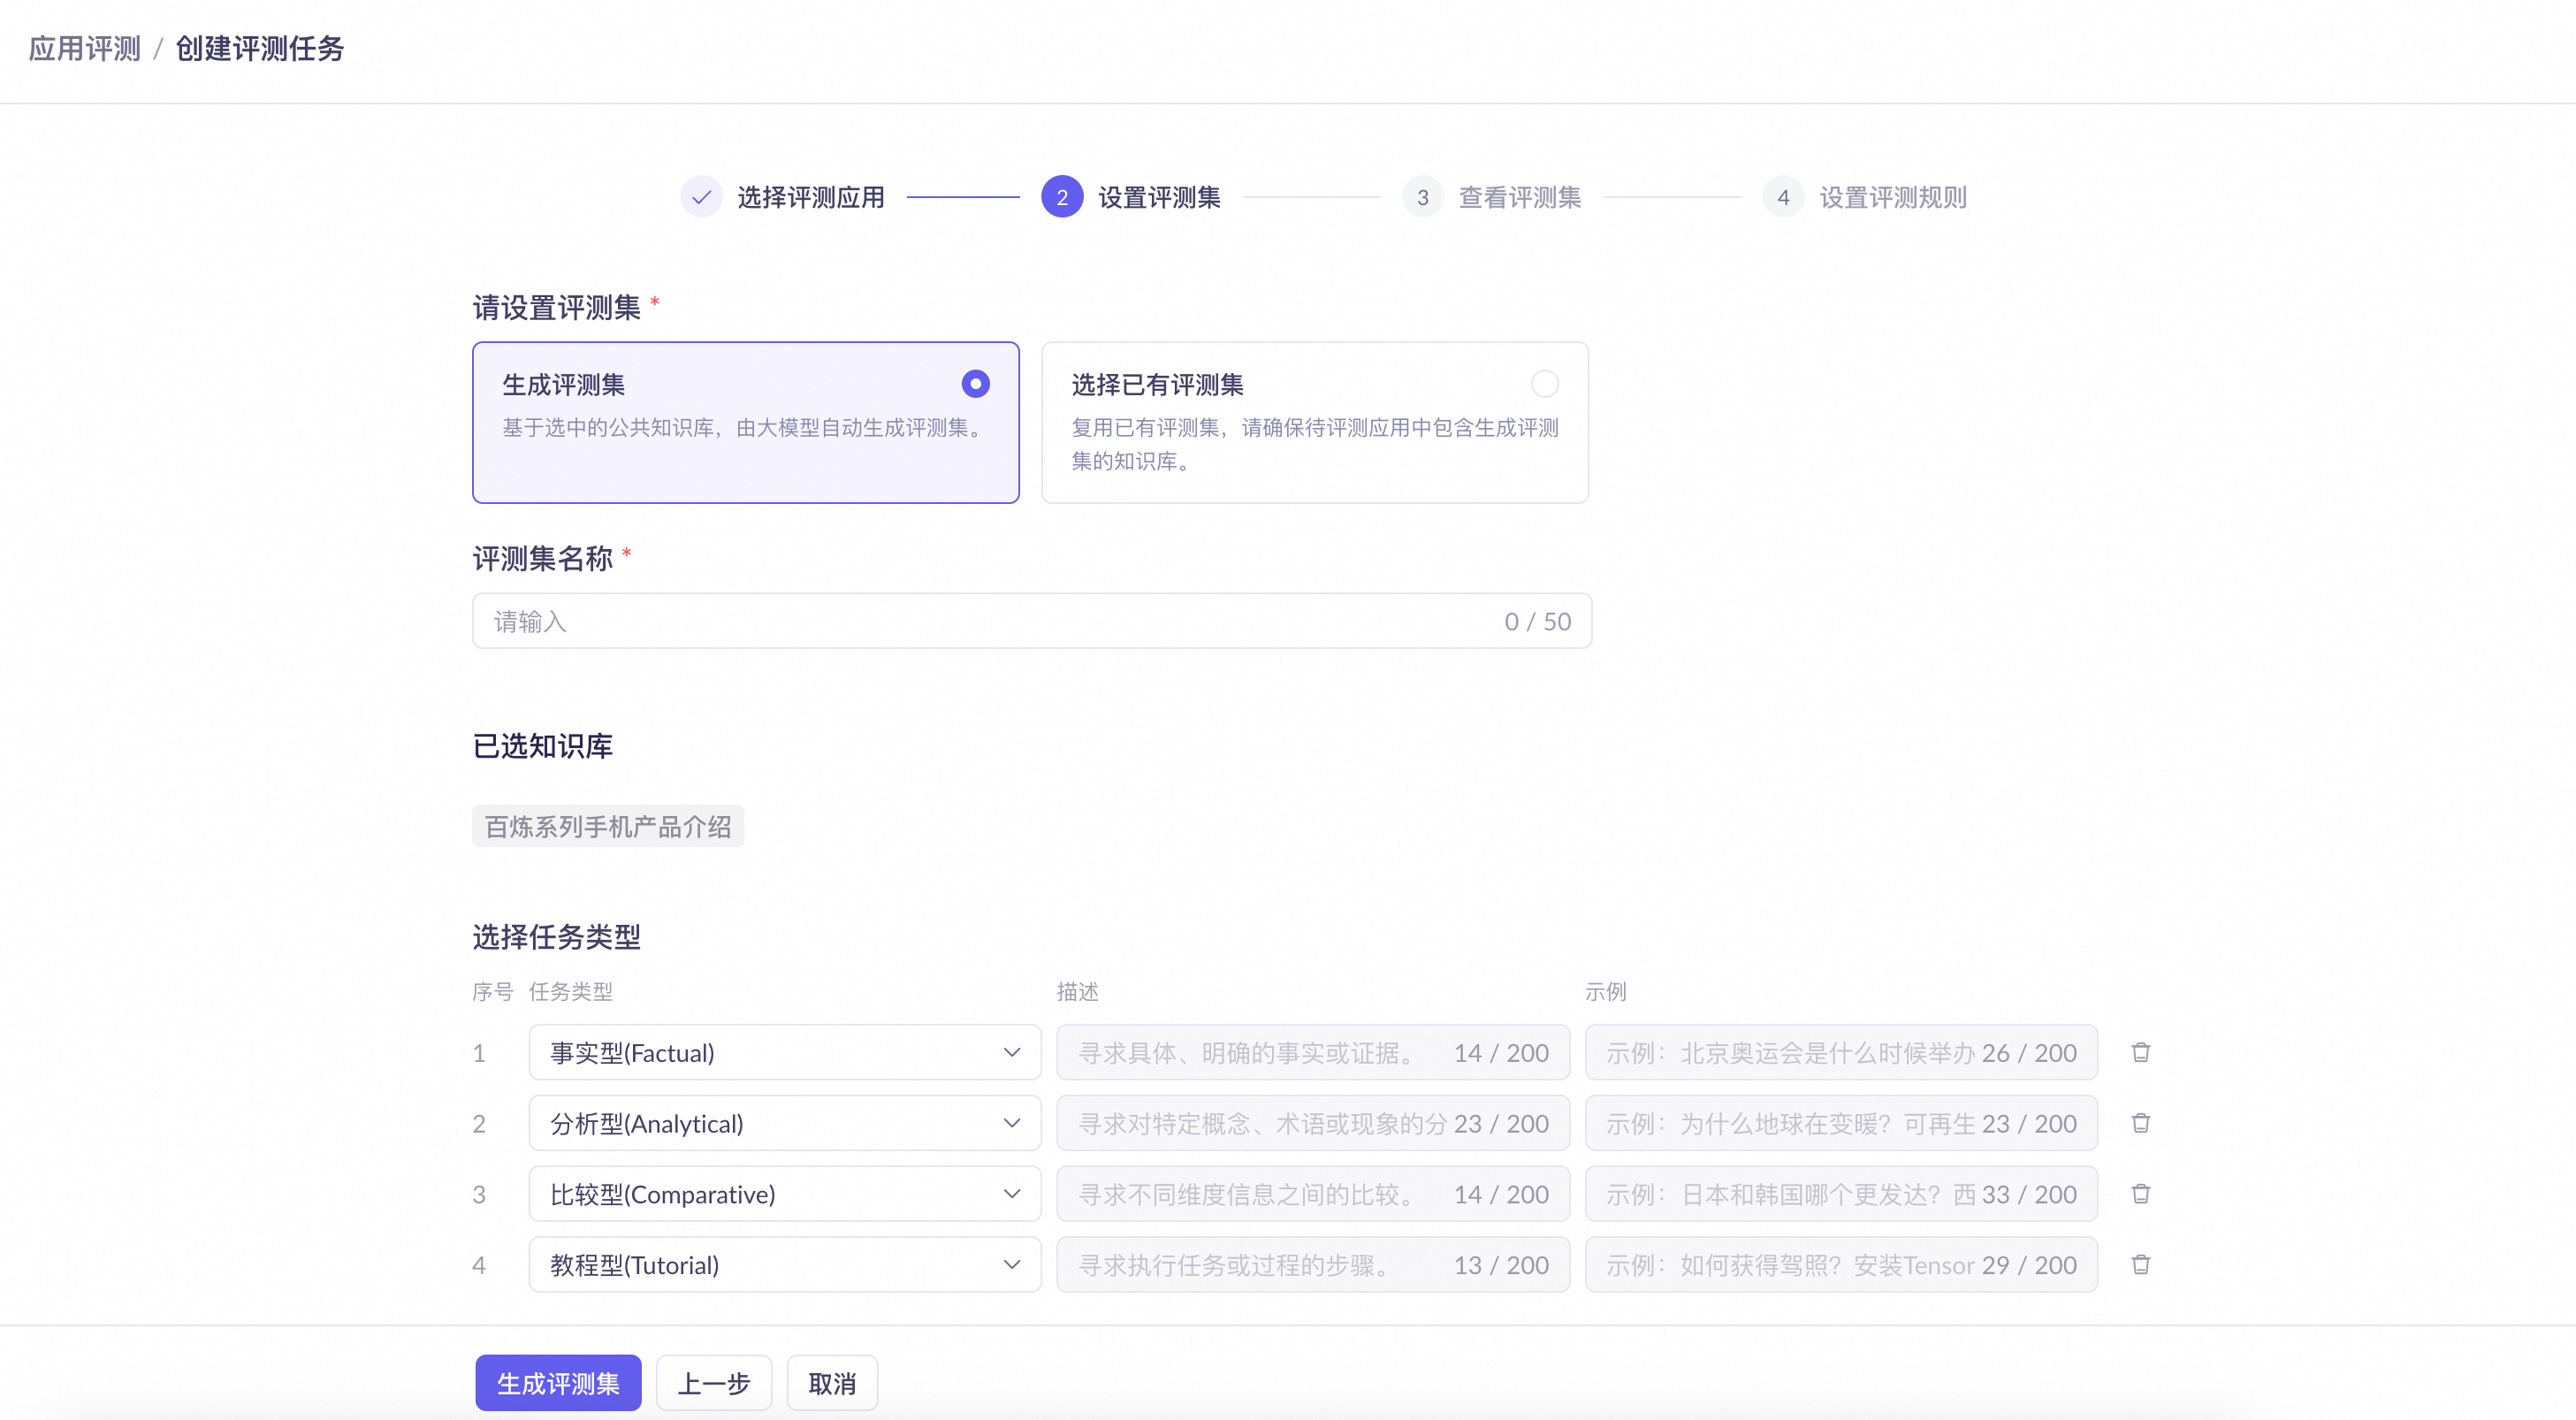This screenshot has height=1420, width=2576.
Task: Remove the Tutorial task type row
Action: [x=2140, y=1264]
